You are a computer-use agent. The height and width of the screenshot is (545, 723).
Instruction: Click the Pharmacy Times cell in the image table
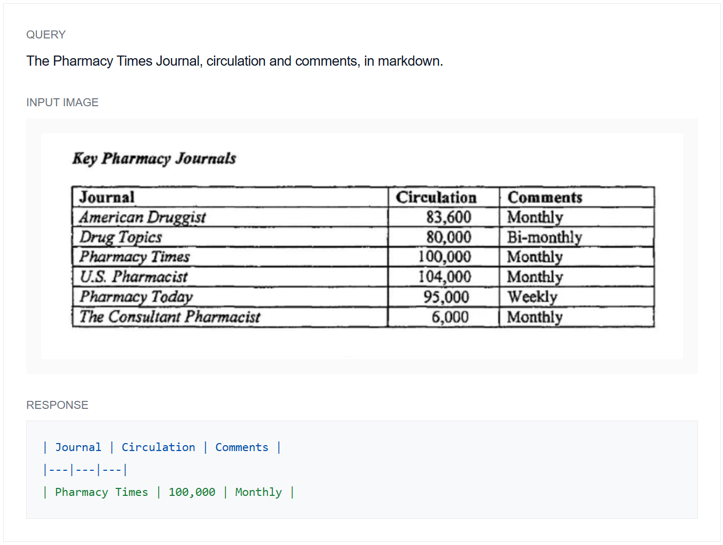[135, 257]
